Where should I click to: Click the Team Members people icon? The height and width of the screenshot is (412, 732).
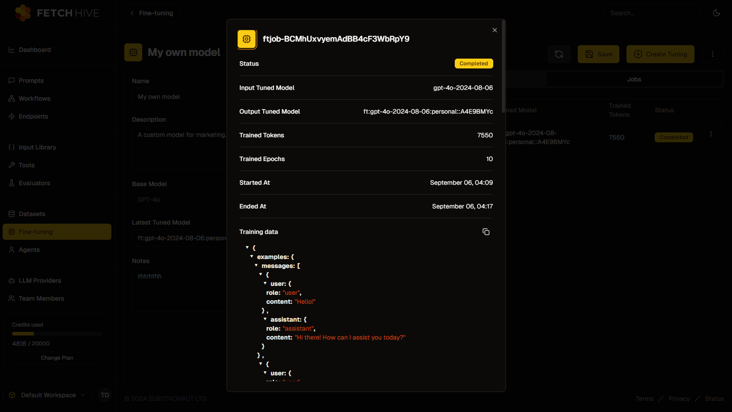[x=12, y=298]
